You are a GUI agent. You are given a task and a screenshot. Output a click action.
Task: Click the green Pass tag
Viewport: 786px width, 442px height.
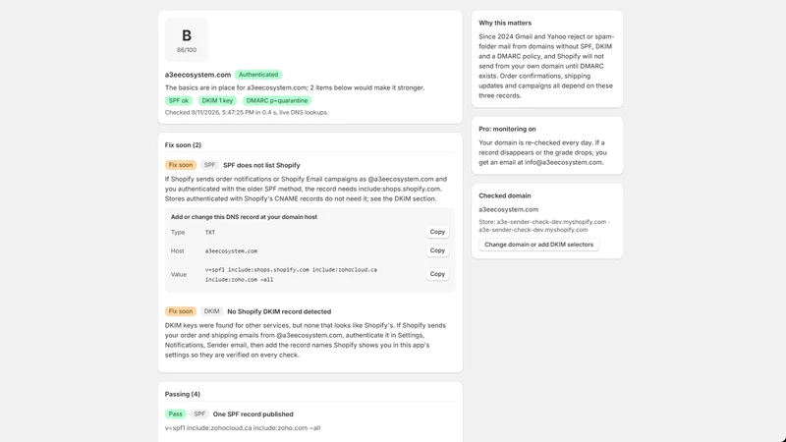click(x=176, y=414)
